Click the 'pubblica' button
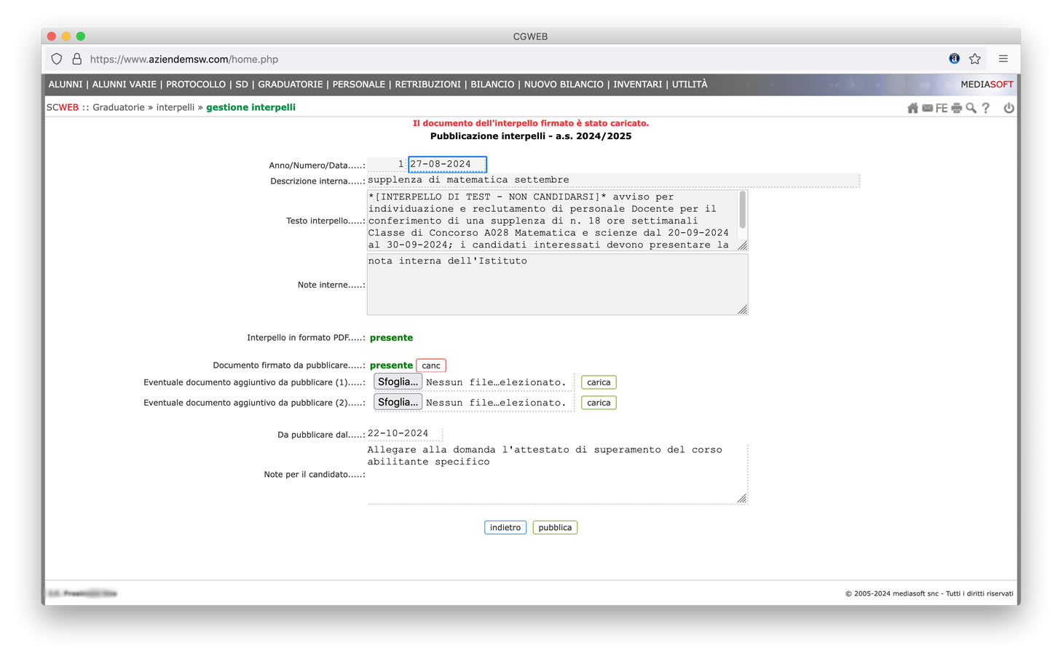Screen dimensions: 1061x659 pos(555,527)
